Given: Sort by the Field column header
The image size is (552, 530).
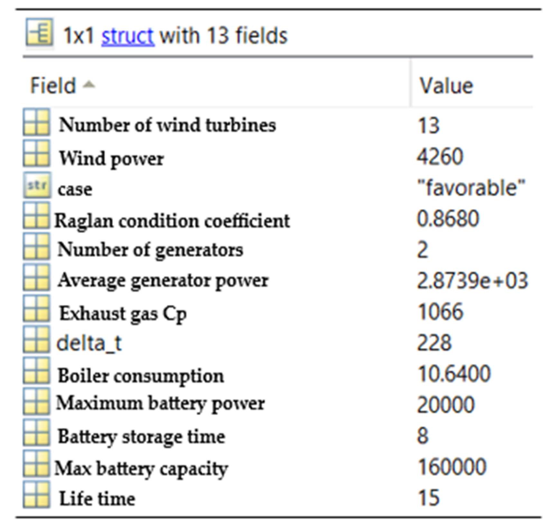Looking at the screenshot, I should pyautogui.click(x=53, y=86).
